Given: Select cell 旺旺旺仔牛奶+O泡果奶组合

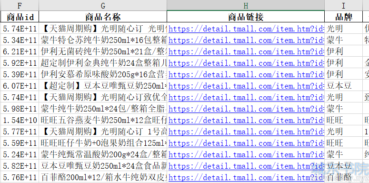Looking at the screenshot, I should coord(103,143).
